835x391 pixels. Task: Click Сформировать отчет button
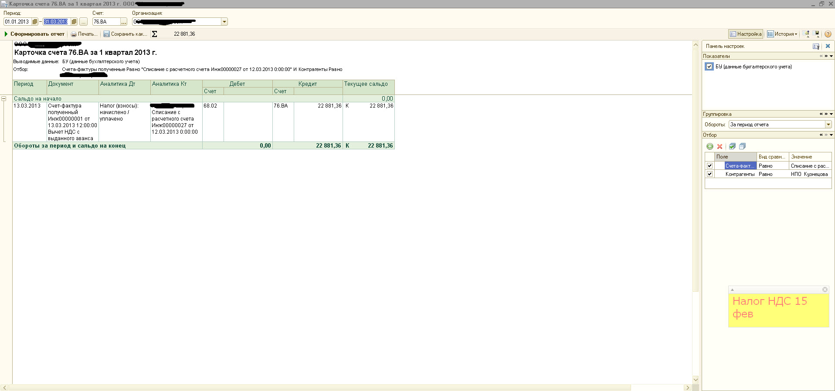click(x=34, y=34)
